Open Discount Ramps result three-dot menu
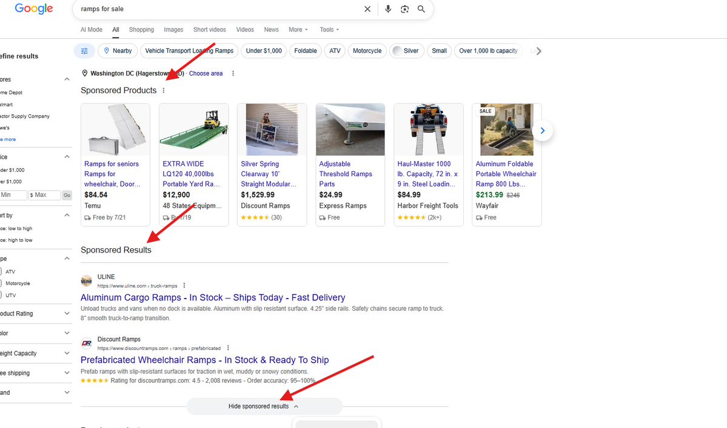The height and width of the screenshot is (428, 727). tap(227, 348)
